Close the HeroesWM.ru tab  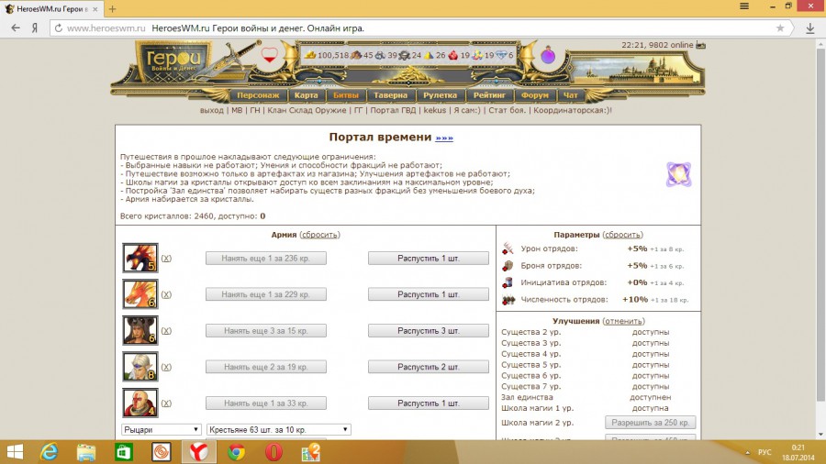95,9
